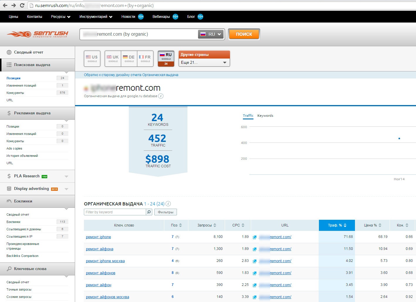The width and height of the screenshot is (416, 302).
Task: Collapse the Поисковая выдача sidebar section
Action: coord(38,65)
